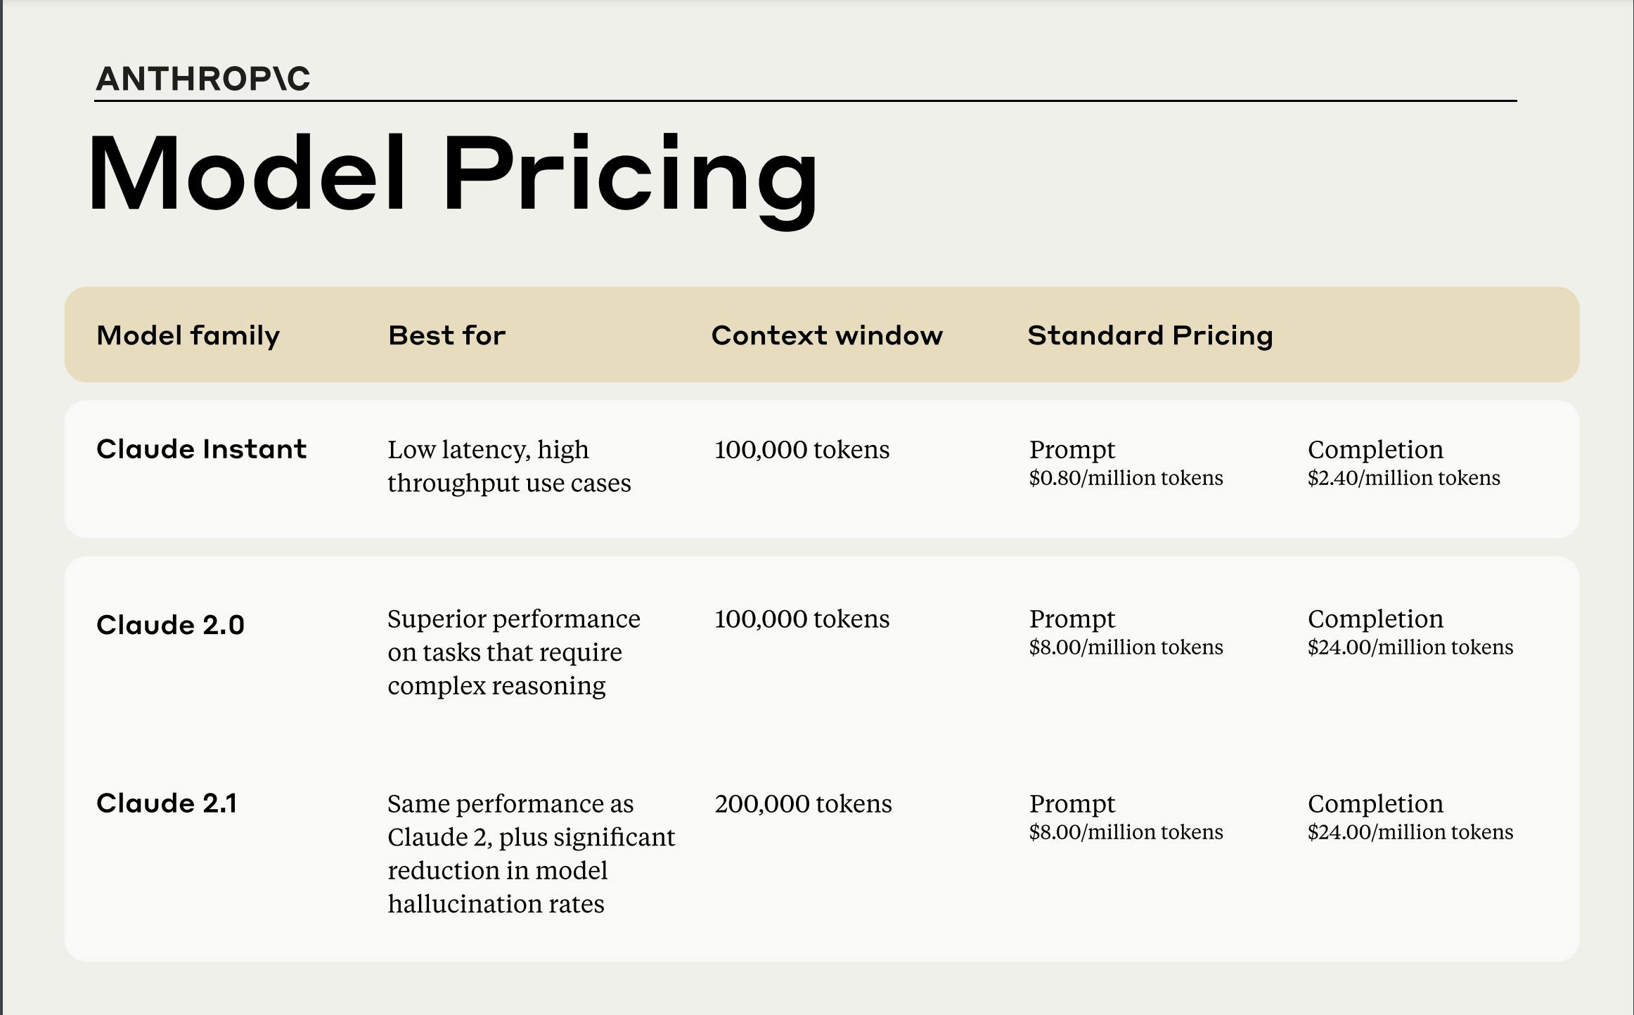Click Claude 2.0's $24.00/million tokens completion price
This screenshot has height=1015, width=1634.
1410,647
